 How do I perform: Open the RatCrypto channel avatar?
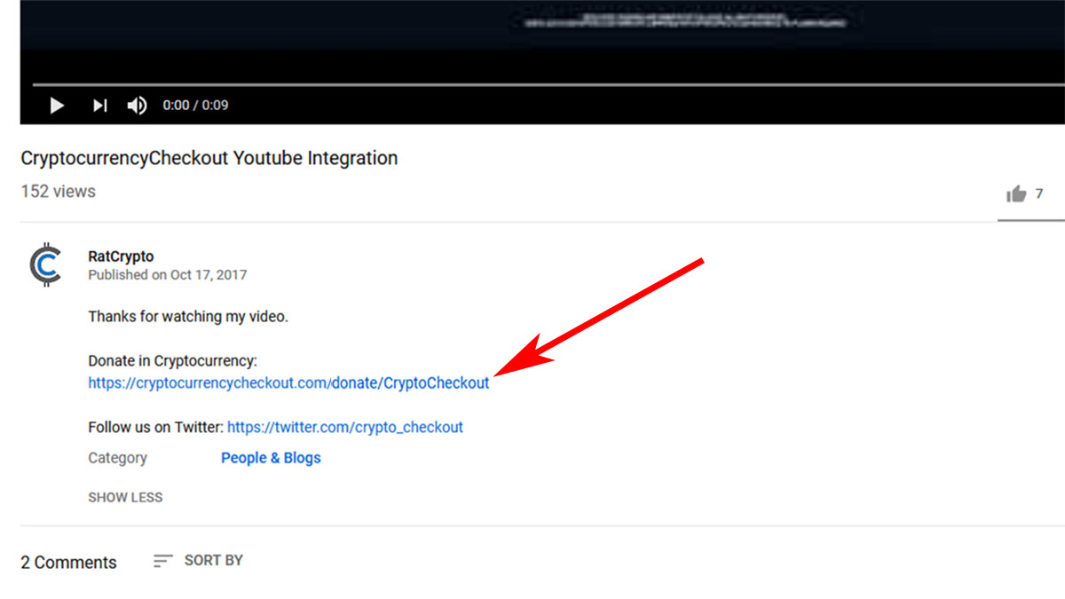[x=44, y=265]
